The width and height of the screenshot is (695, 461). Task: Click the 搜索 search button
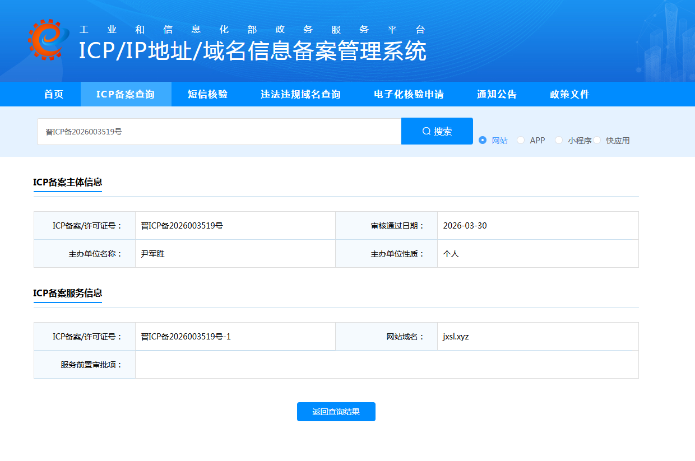pos(437,131)
